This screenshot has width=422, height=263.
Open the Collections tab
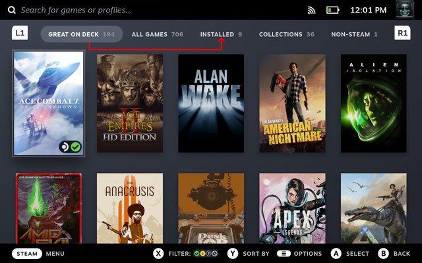coord(287,34)
